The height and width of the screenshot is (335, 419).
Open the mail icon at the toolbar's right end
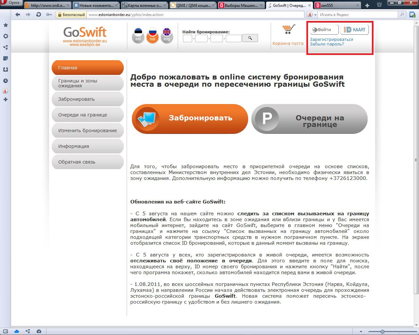click(x=413, y=14)
